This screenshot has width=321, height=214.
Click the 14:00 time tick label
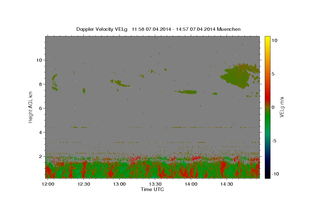pyautogui.click(x=191, y=184)
